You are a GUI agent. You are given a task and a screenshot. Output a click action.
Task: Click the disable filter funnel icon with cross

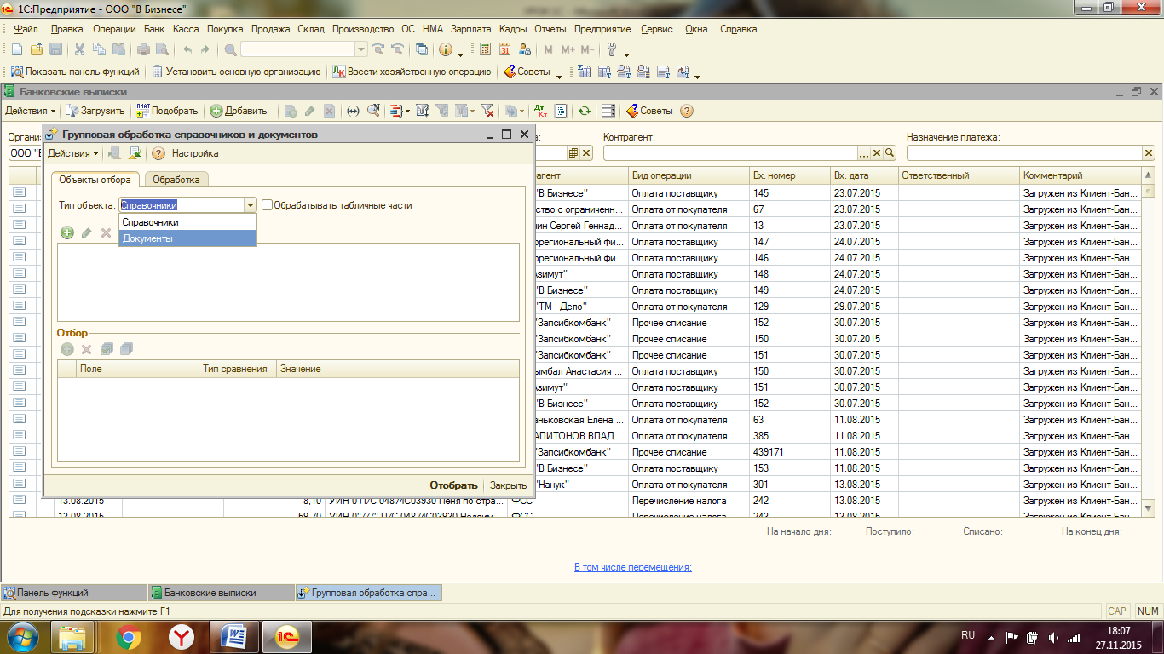487,111
